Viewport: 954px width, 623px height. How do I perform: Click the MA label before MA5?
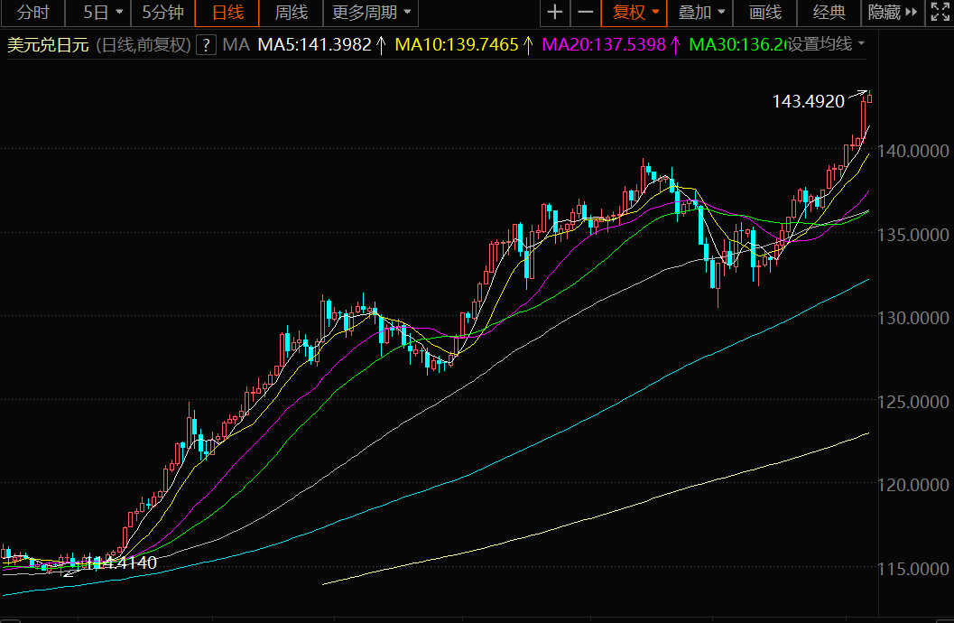pyautogui.click(x=236, y=44)
